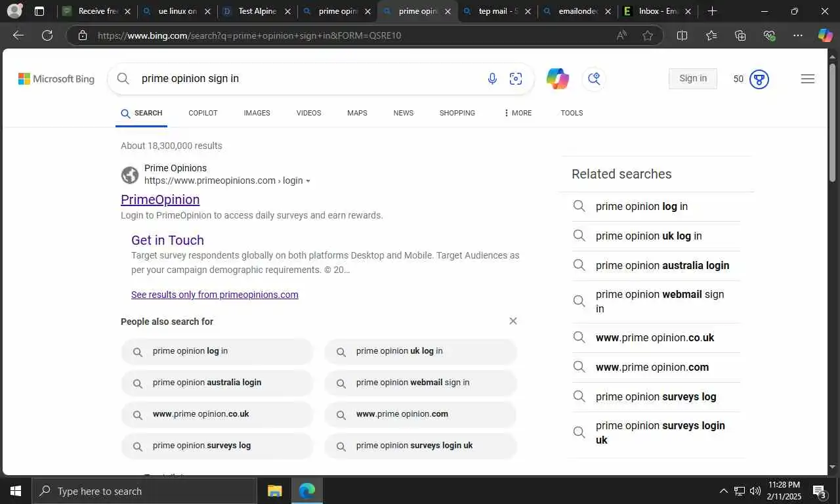Open Edge settings and more ellipsis
This screenshot has height=504, width=840.
click(x=797, y=35)
